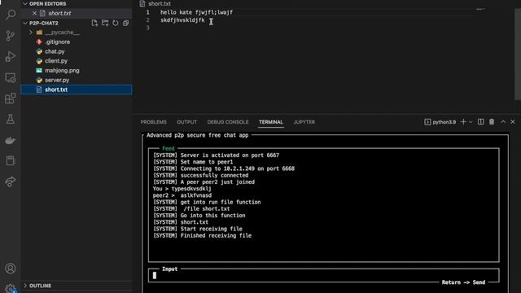
Task: Add a new terminal with plus icon
Action: point(463,122)
